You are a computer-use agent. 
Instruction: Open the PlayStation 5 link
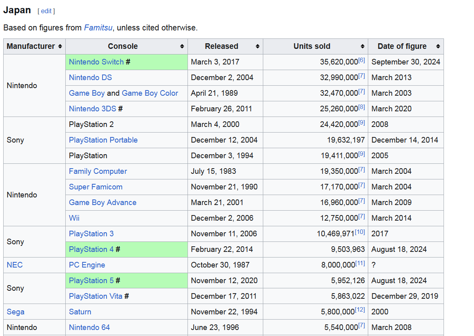91,281
